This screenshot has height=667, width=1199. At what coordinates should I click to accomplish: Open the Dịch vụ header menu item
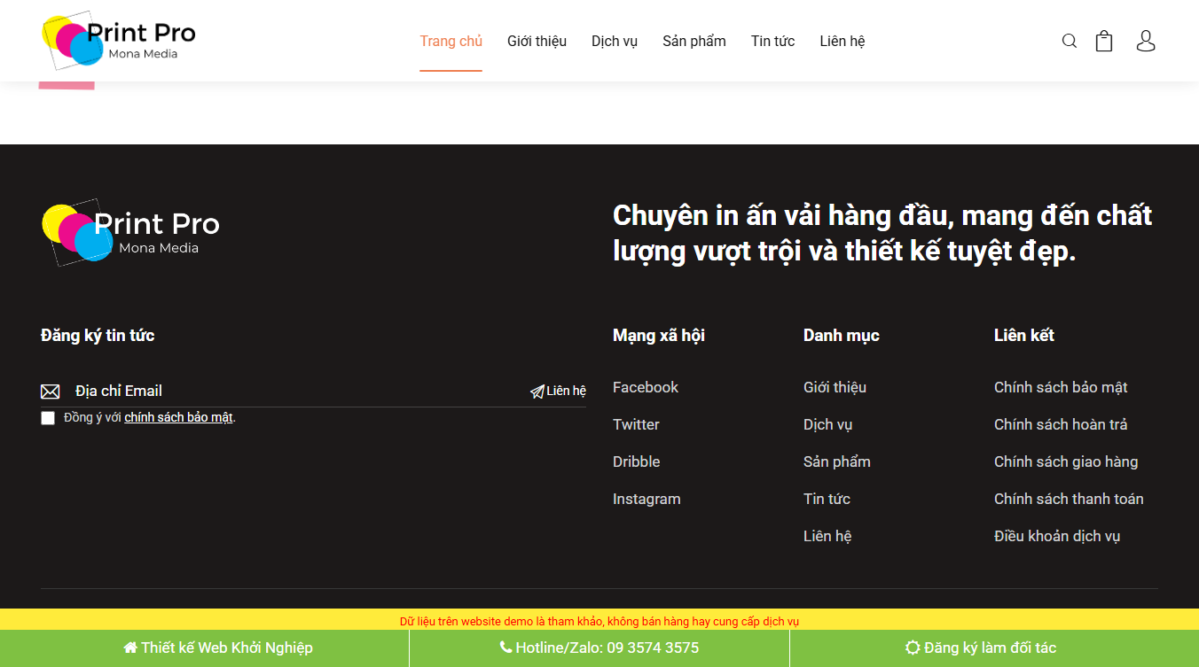point(615,41)
